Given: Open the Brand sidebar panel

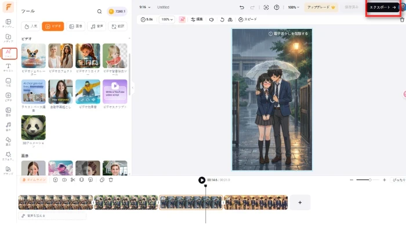Looking at the screenshot, I should pyautogui.click(x=8, y=171).
